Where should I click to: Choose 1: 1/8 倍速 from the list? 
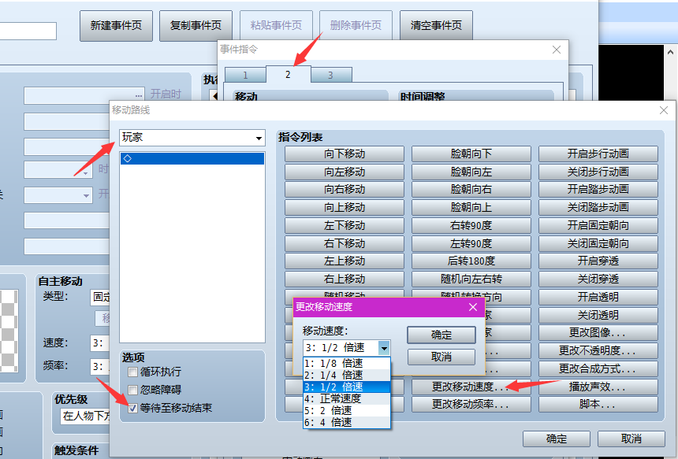pos(347,363)
